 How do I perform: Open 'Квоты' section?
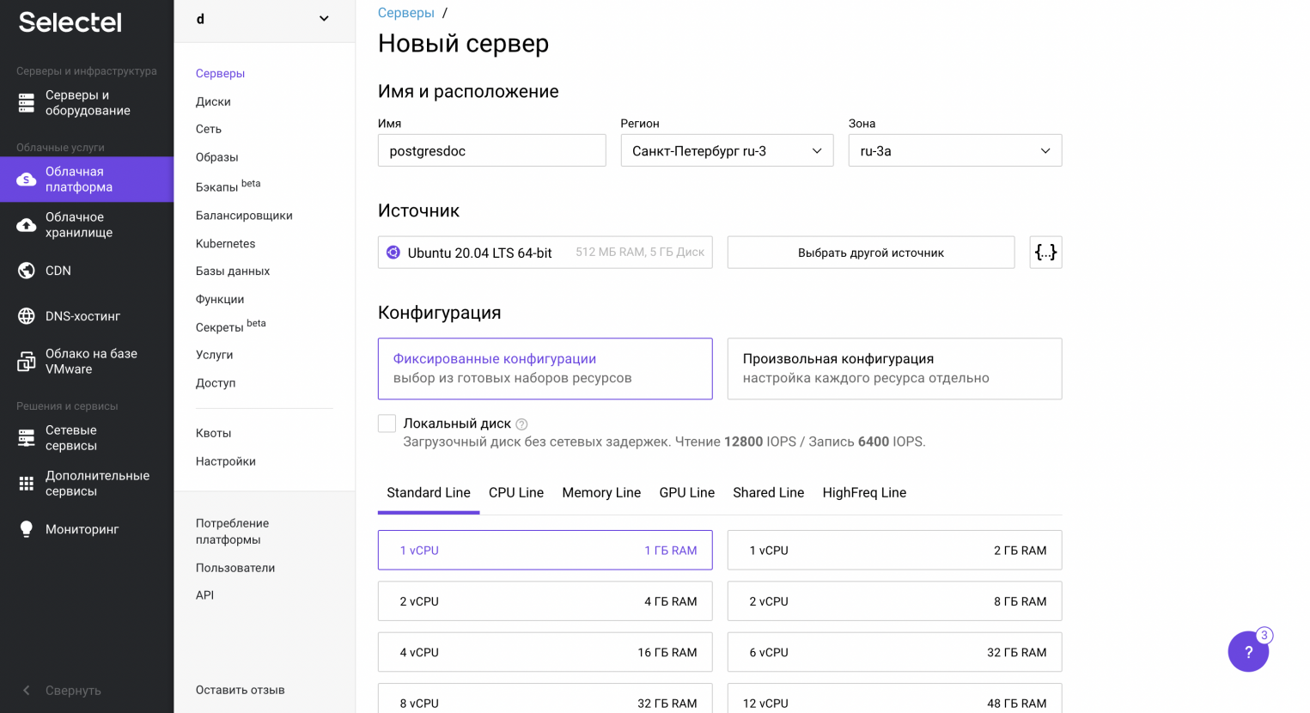tap(214, 433)
